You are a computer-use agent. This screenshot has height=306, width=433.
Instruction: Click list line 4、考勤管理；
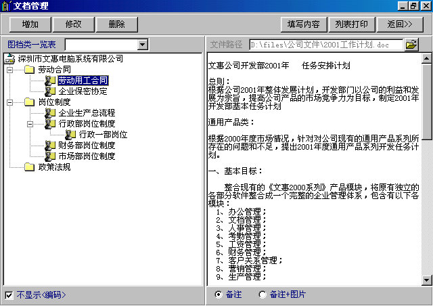[242, 236]
